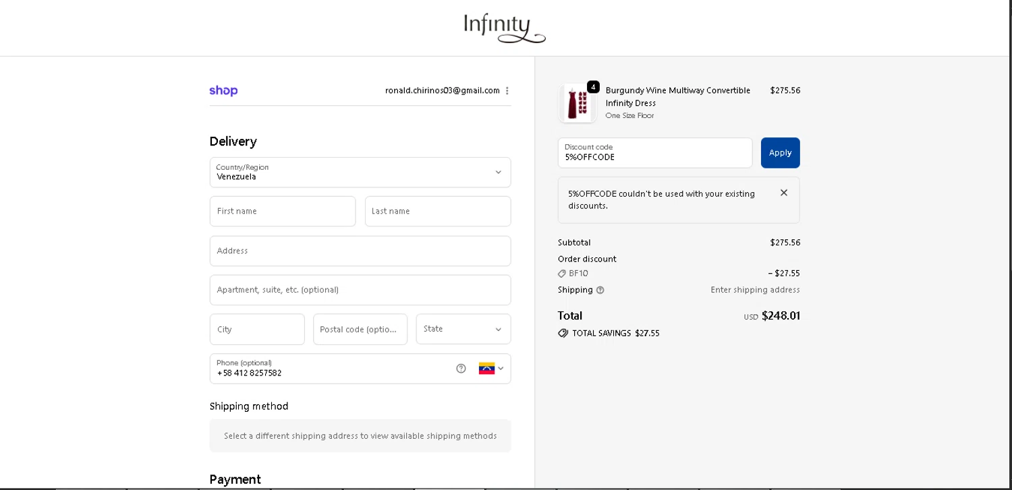Click the total amount $248.01
This screenshot has width=1012, height=490.
[781, 315]
